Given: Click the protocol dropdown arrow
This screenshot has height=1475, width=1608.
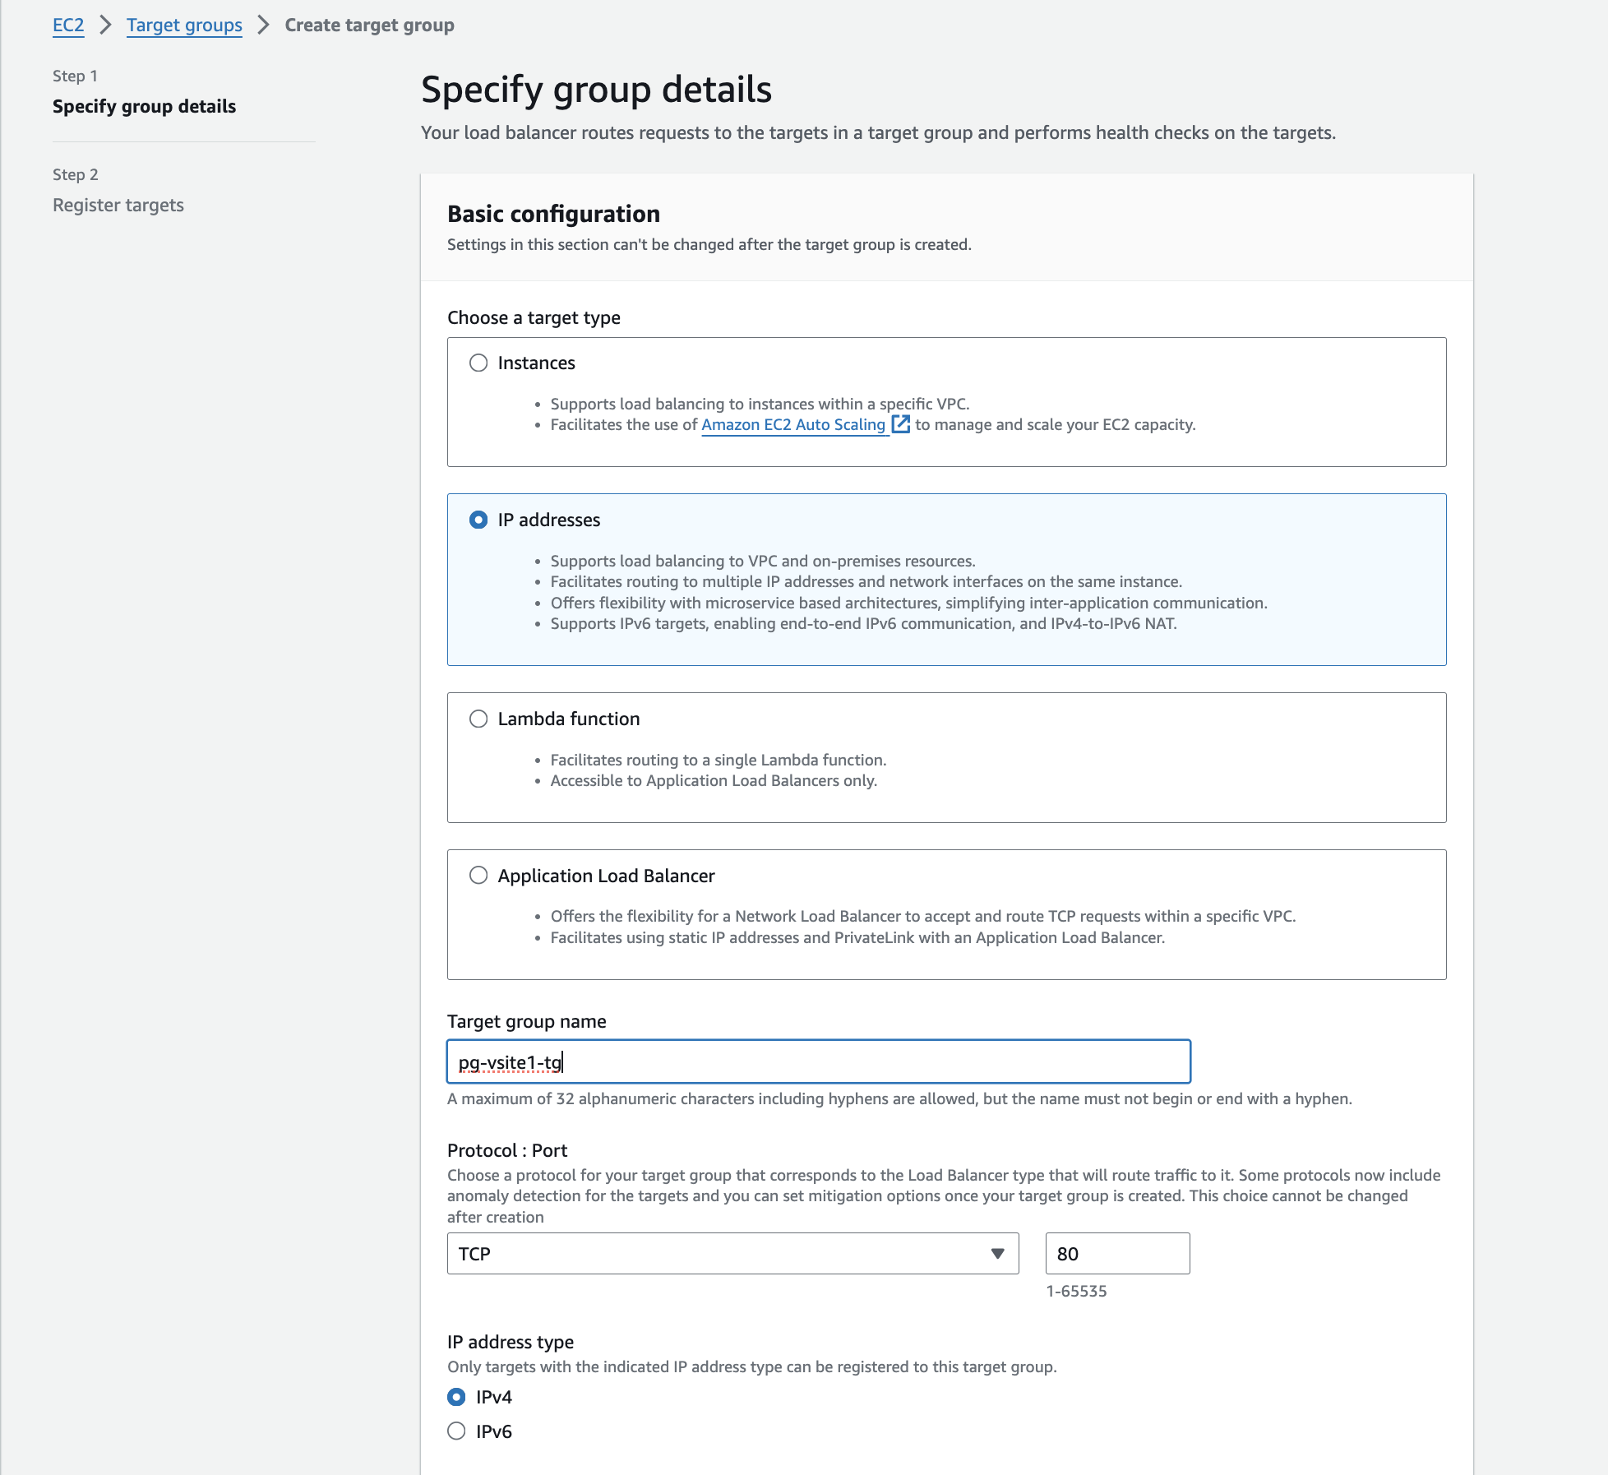Looking at the screenshot, I should [x=997, y=1254].
